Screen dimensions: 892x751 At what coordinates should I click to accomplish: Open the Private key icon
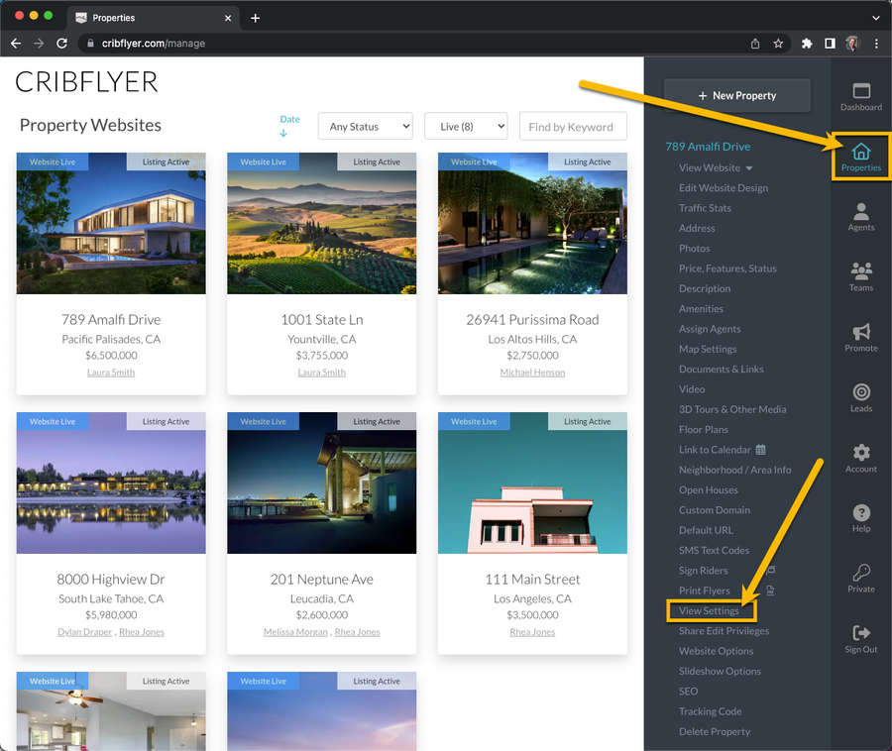pos(860,572)
